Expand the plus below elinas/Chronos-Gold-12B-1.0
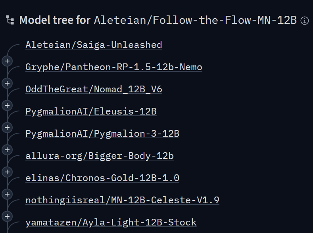 coord(7,194)
